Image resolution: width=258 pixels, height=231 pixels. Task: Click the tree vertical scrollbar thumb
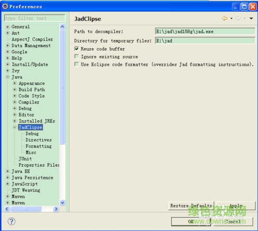click(62, 87)
